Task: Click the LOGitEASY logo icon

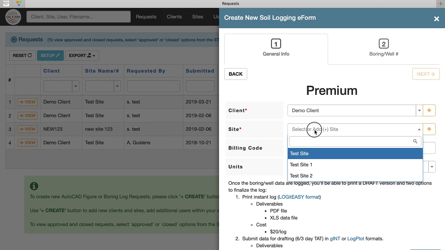Action: pyautogui.click(x=13, y=17)
